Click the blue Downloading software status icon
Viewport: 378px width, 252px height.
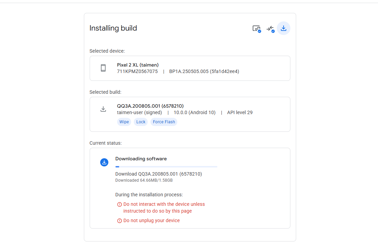104,162
